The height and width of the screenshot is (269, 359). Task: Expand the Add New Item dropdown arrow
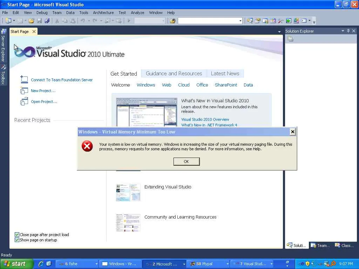tap(25, 21)
